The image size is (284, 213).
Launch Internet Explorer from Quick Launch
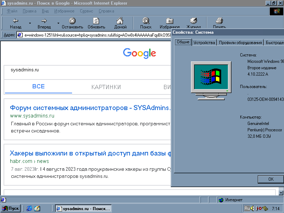(x=29, y=208)
